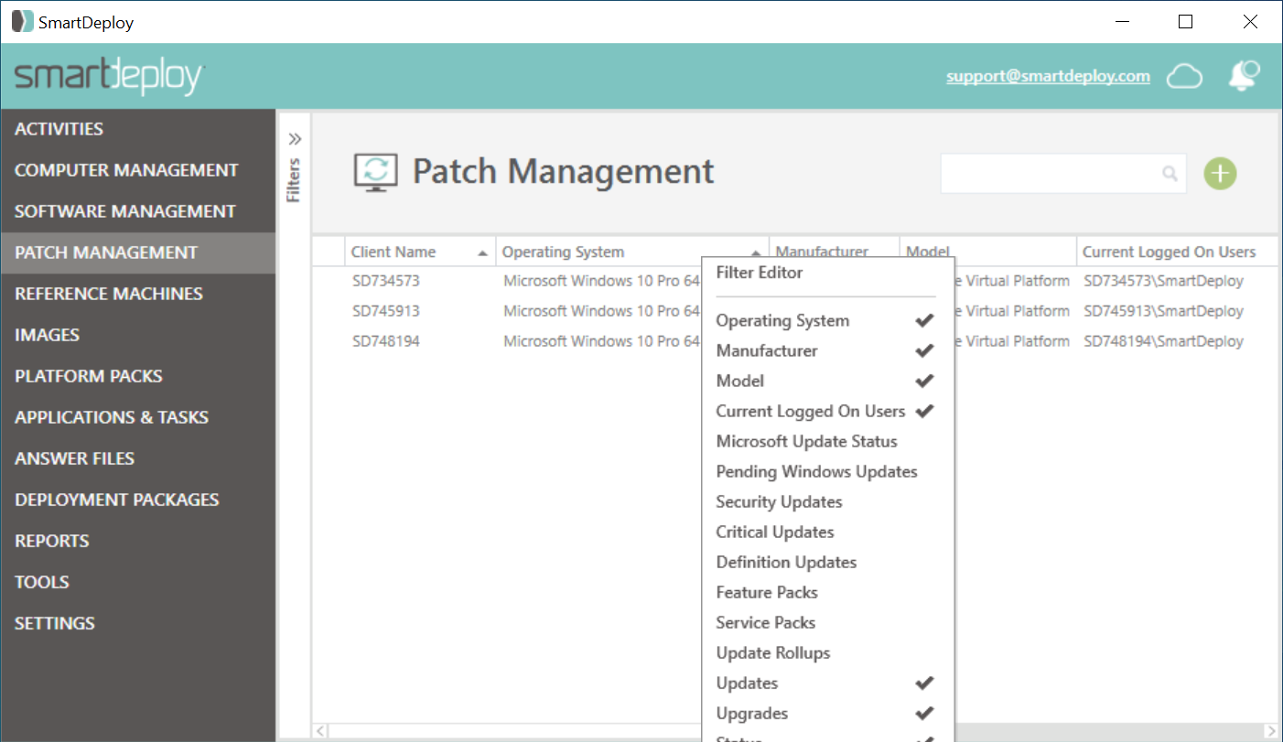Maximize the SmartDeploy window
The width and height of the screenshot is (1283, 742).
(x=1186, y=22)
